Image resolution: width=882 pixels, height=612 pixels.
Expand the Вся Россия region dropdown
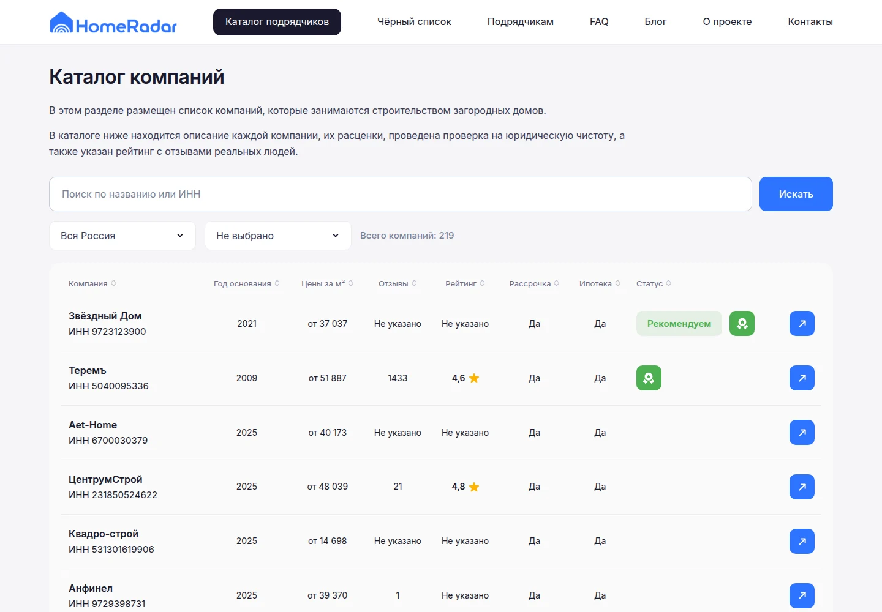(123, 236)
